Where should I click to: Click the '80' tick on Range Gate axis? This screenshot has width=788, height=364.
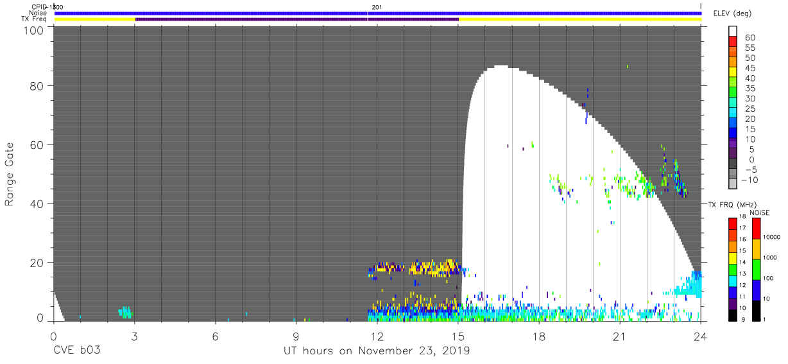[x=37, y=85]
